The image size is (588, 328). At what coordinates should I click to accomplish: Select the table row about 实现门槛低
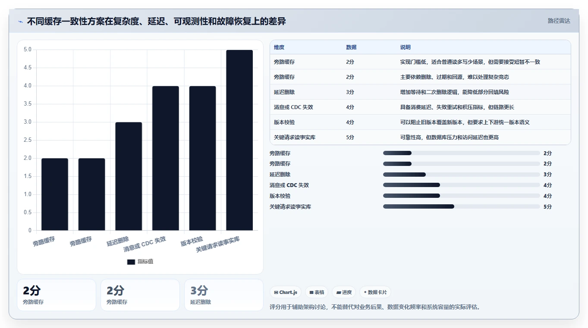click(420, 62)
